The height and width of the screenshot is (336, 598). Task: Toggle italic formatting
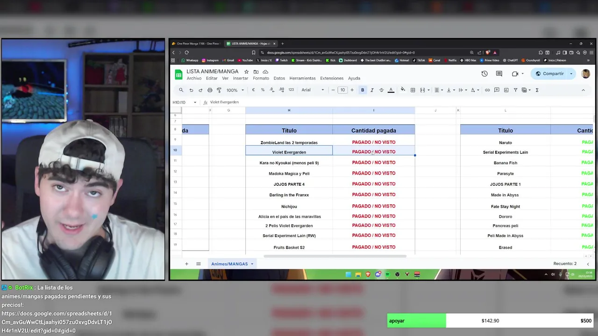[372, 90]
